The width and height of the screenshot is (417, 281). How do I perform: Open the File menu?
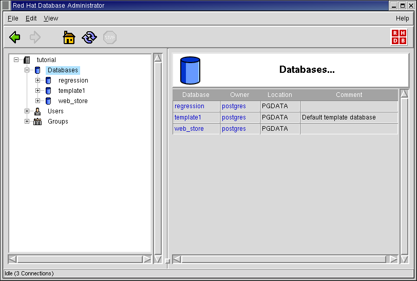13,18
